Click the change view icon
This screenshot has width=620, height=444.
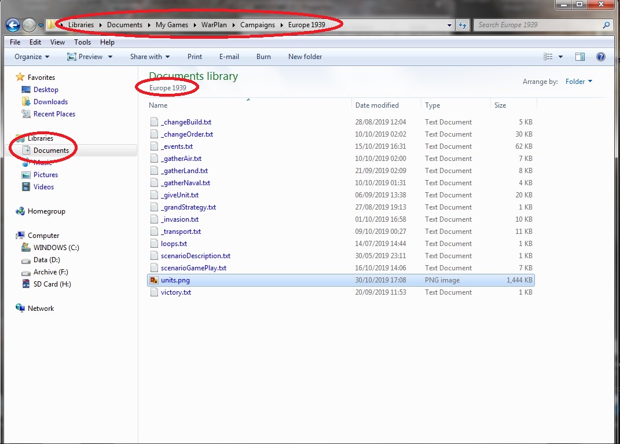tap(548, 57)
